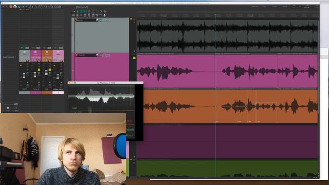Click the yellow button beside the pink track lane
329x185 pixels.
click(x=134, y=58)
